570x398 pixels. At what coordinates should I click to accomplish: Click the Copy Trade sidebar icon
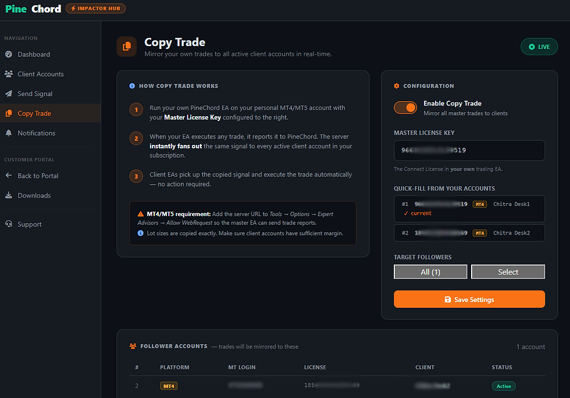point(9,113)
